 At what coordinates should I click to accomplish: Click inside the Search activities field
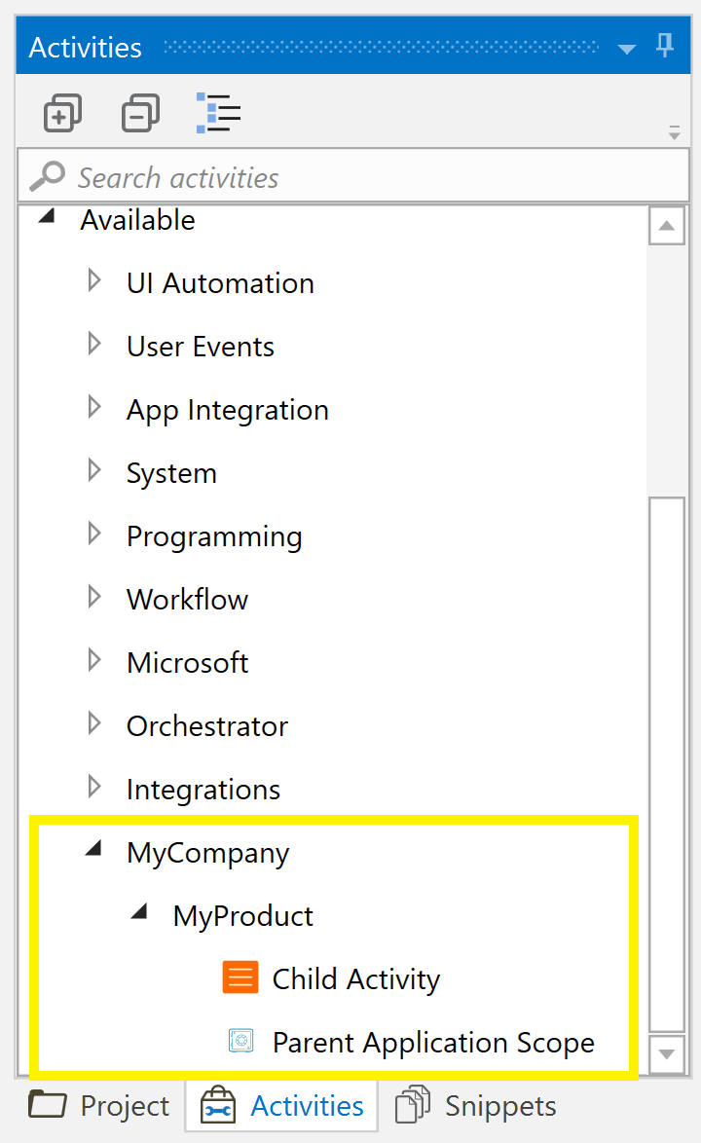pyautogui.click(x=292, y=176)
